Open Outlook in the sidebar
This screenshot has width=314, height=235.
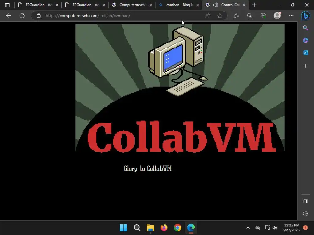(x=305, y=53)
